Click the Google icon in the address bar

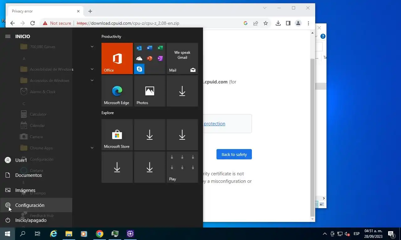[246, 23]
